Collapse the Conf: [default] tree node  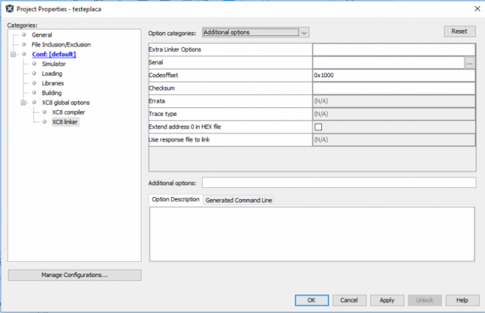click(14, 55)
